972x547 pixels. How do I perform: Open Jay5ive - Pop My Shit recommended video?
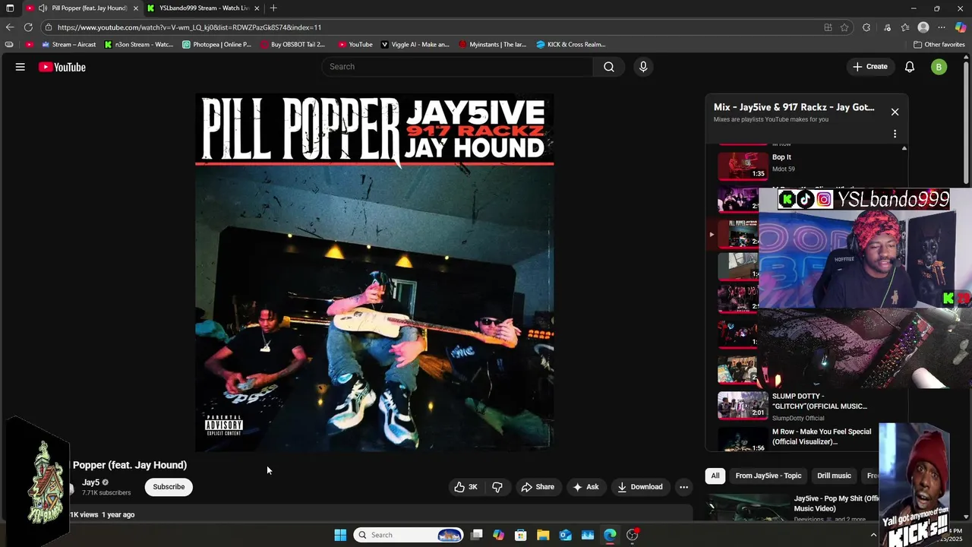794,507
